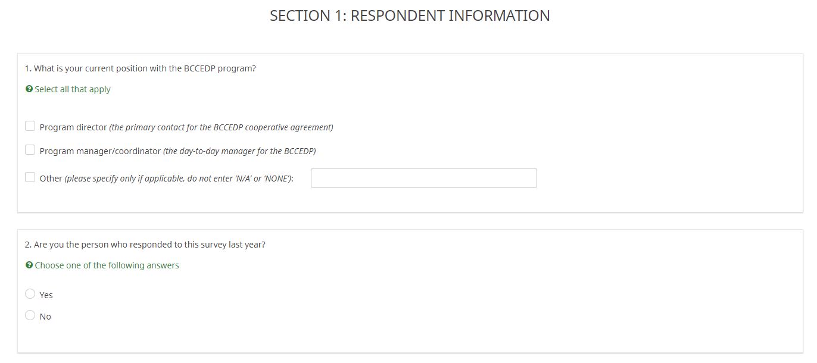This screenshot has width=817, height=363.
Task: Click the 'Program director' label text
Action: 73,127
